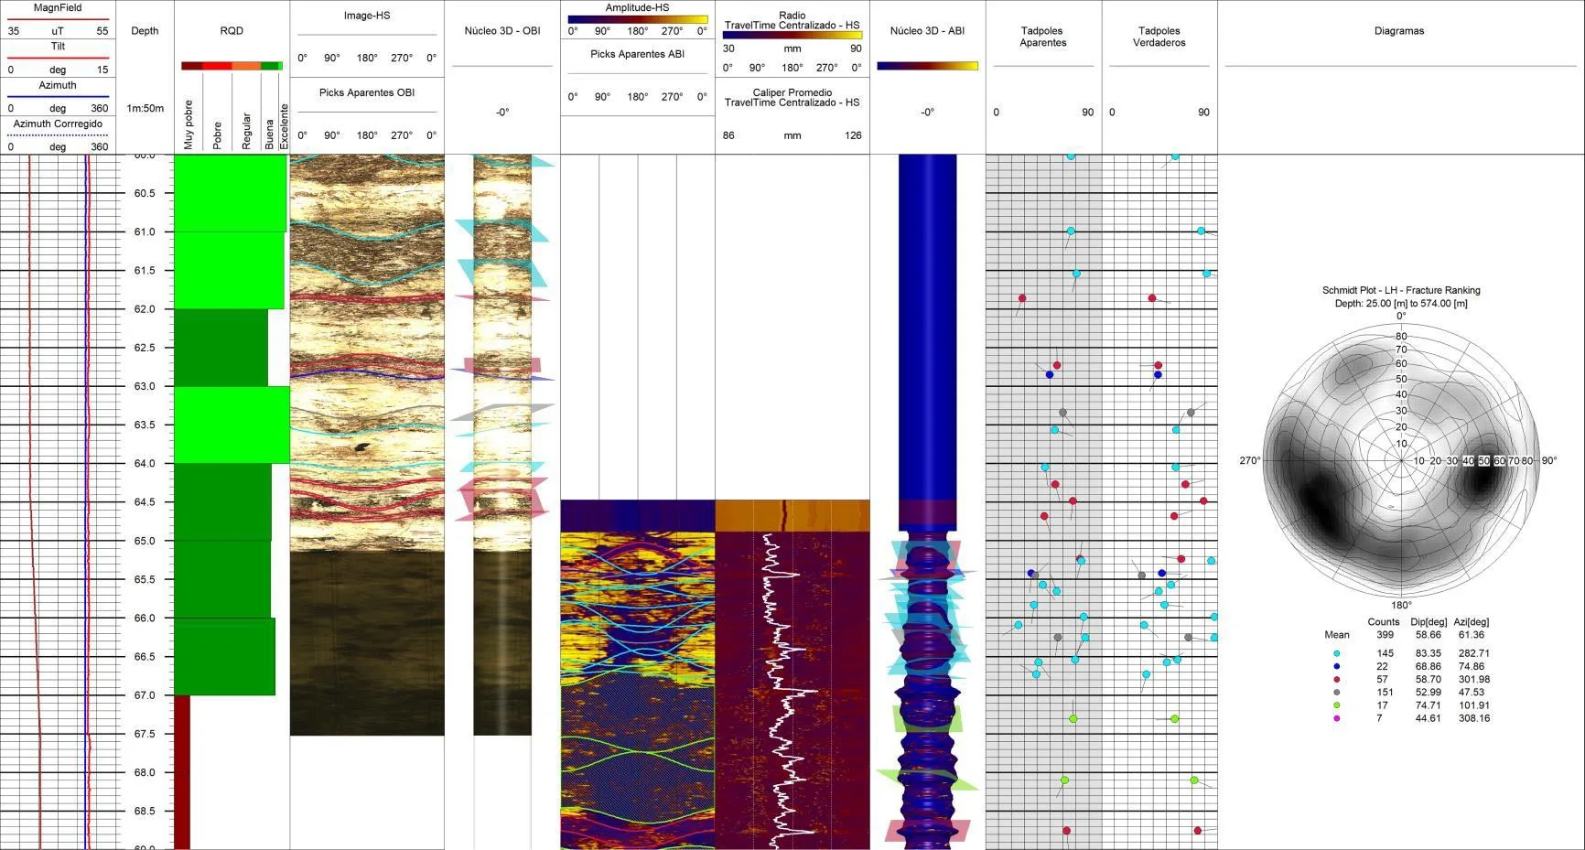Click the 270° label on Schmidt plot
The width and height of the screenshot is (1585, 850).
pyautogui.click(x=1250, y=460)
